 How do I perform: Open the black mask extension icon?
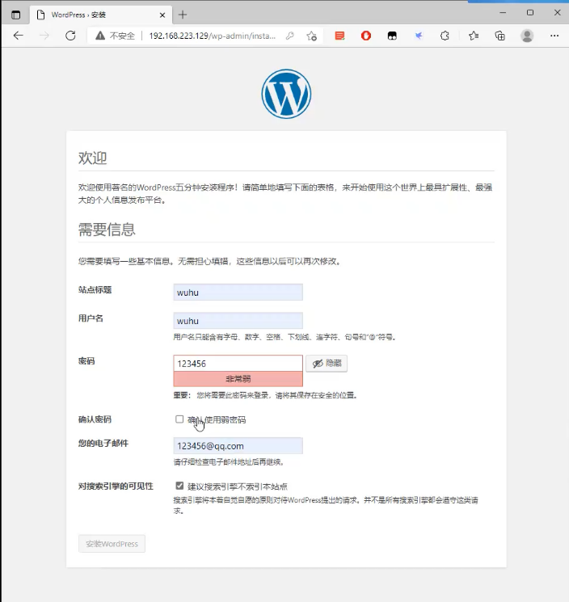392,36
